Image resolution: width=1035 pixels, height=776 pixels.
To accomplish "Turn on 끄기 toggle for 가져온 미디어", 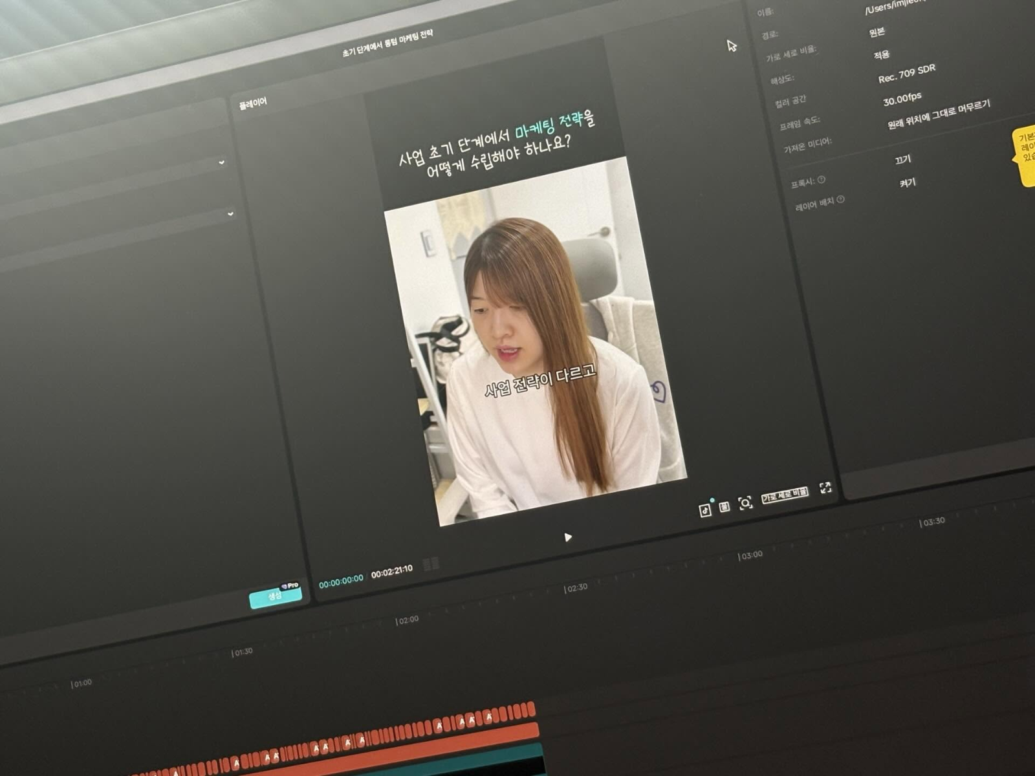I will [903, 160].
